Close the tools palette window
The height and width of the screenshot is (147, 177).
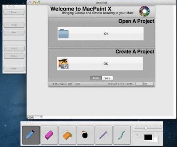coord(23,123)
